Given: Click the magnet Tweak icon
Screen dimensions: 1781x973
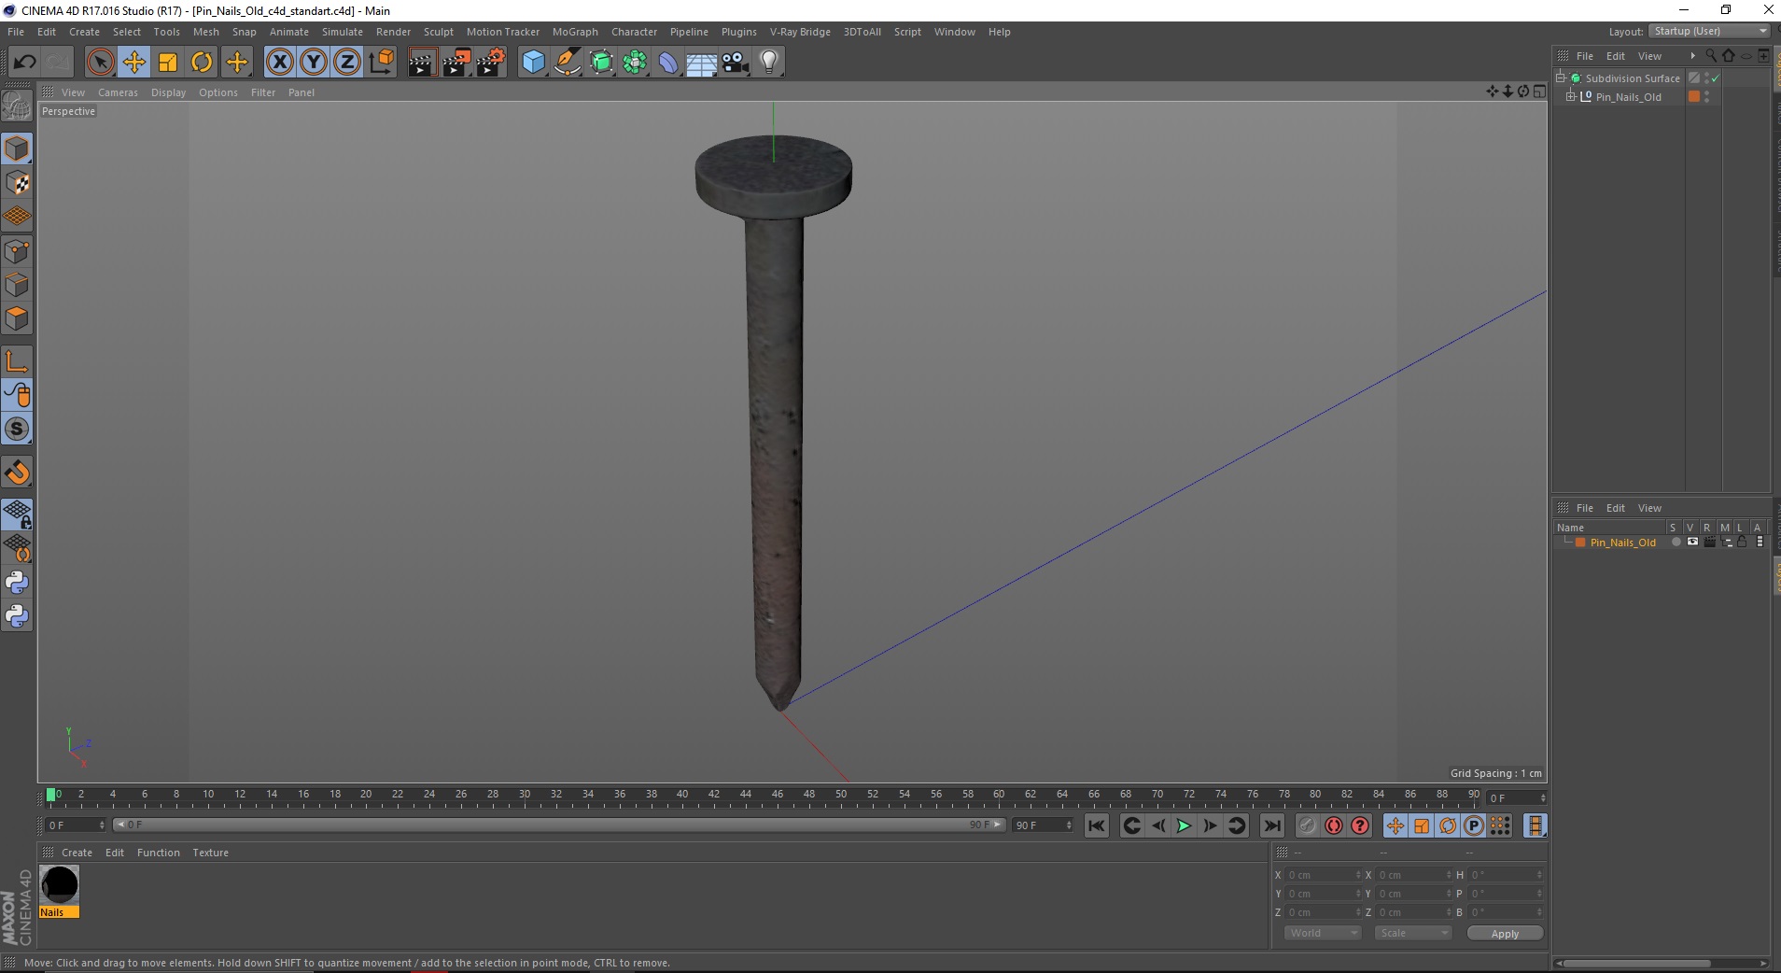Looking at the screenshot, I should [17, 472].
